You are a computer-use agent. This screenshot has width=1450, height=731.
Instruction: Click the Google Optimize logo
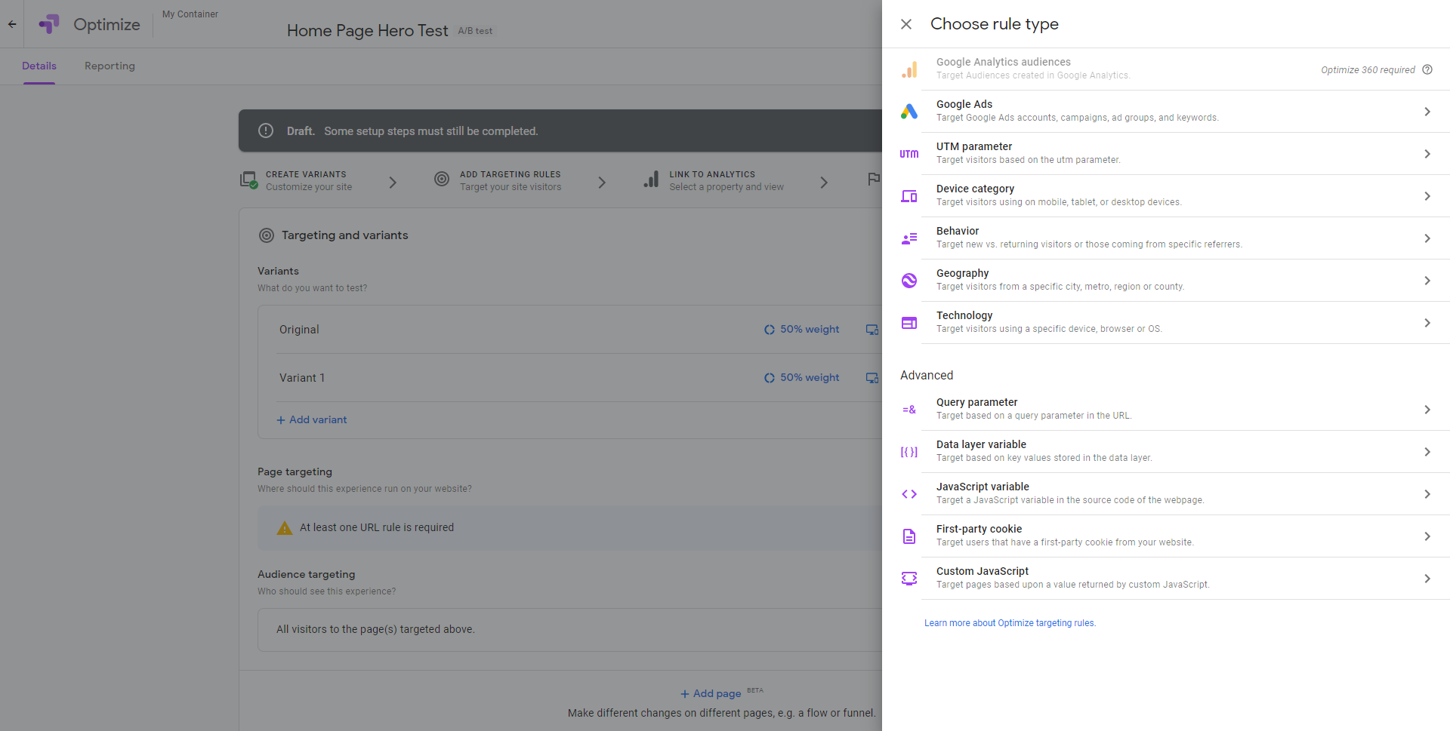pos(48,24)
